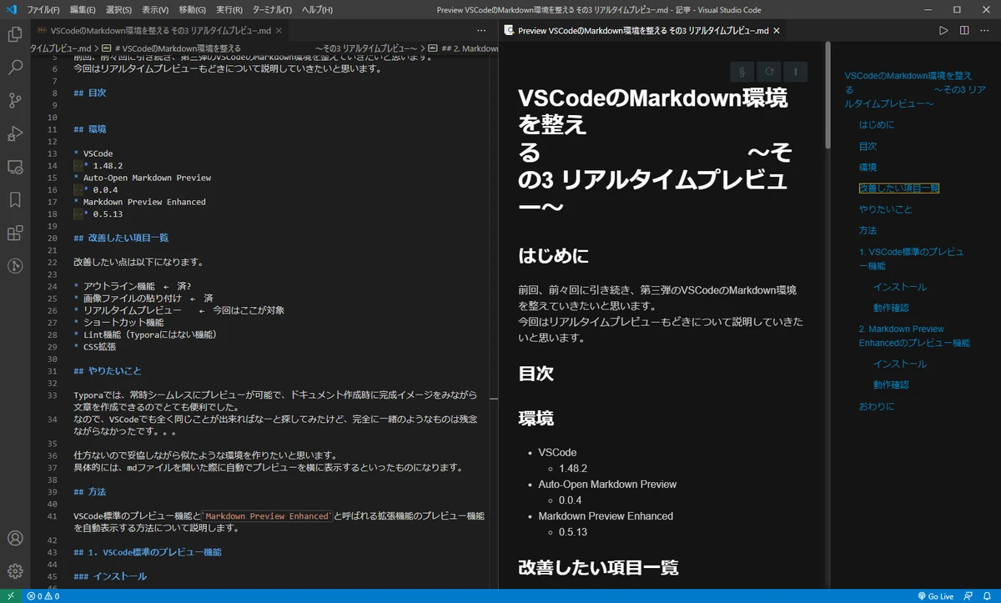Click the split editor icon in preview group
The height and width of the screenshot is (603, 1001).
click(x=964, y=31)
